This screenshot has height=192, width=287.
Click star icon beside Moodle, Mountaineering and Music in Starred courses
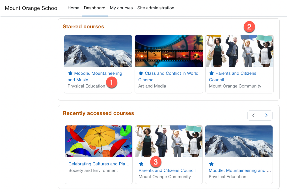click(x=70, y=73)
